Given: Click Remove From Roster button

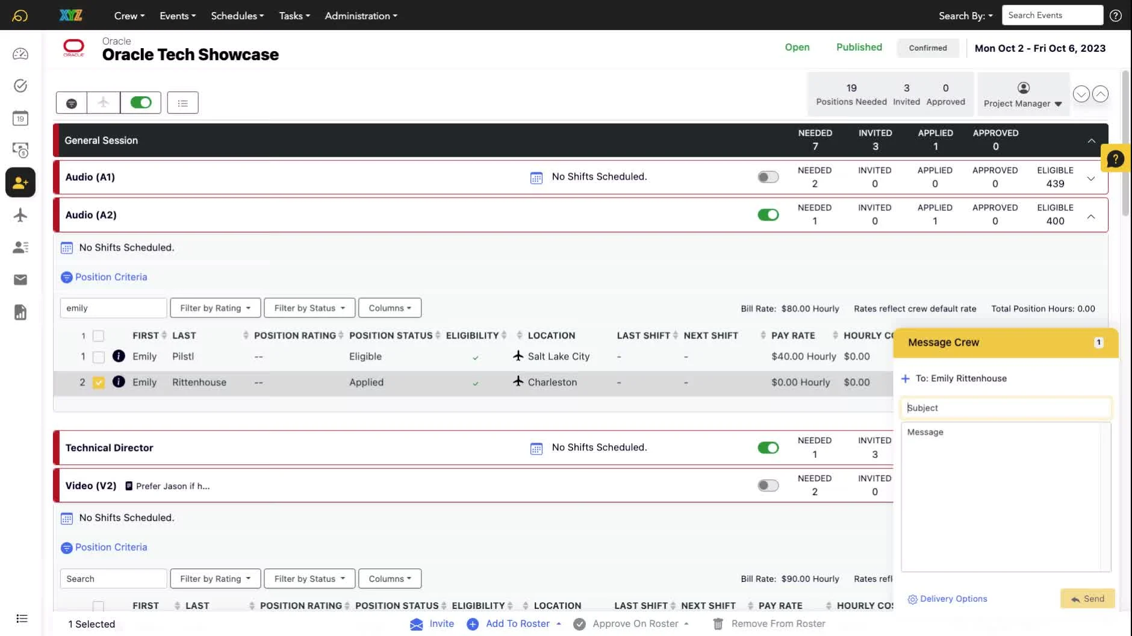Looking at the screenshot, I should click(769, 624).
